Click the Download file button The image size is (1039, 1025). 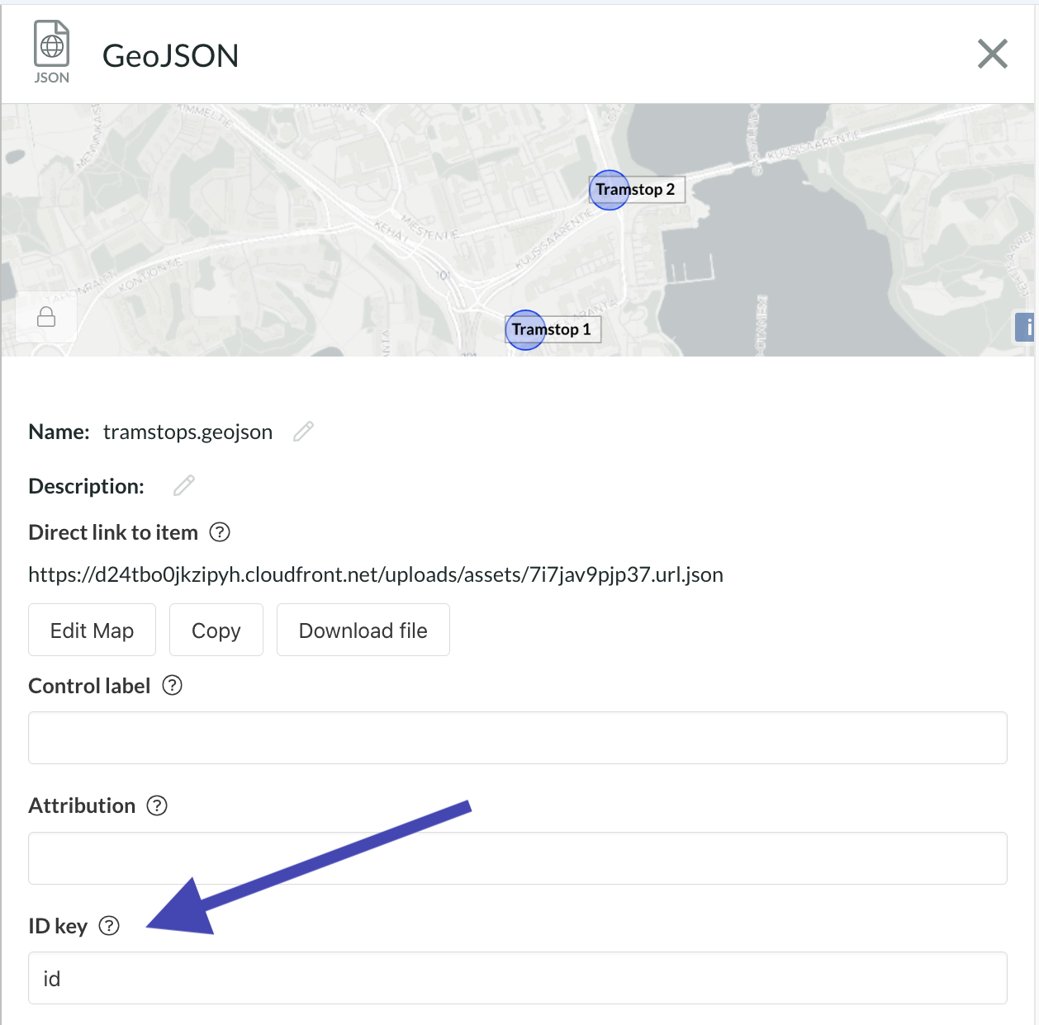click(363, 630)
